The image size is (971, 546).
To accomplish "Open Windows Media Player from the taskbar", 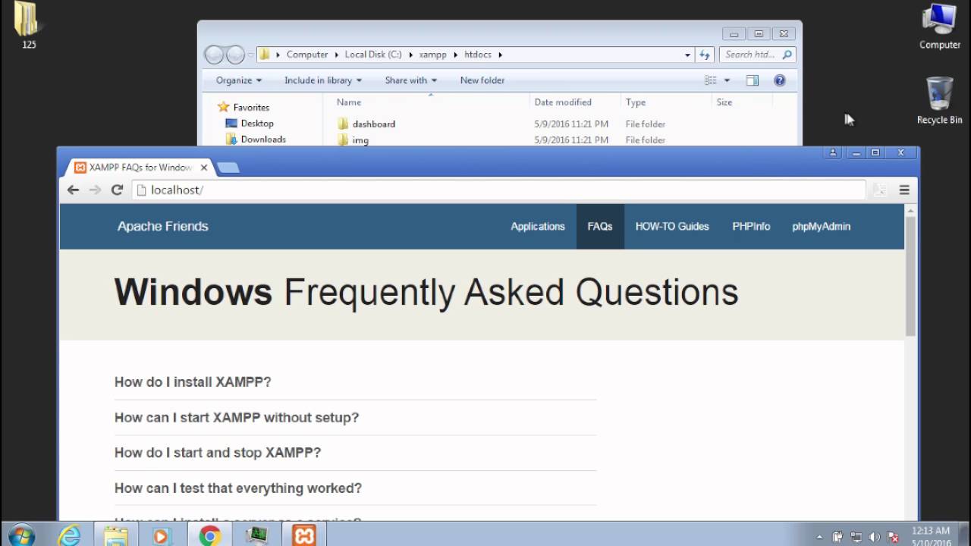I will pos(162,535).
